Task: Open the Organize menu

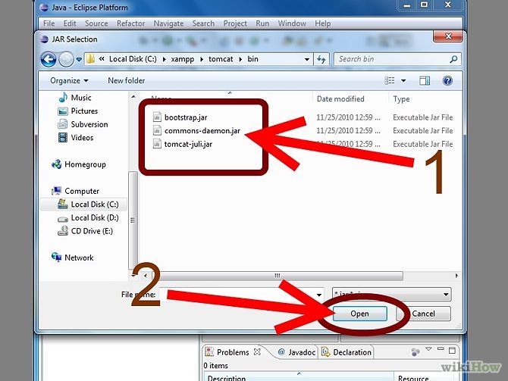Action: (x=69, y=80)
